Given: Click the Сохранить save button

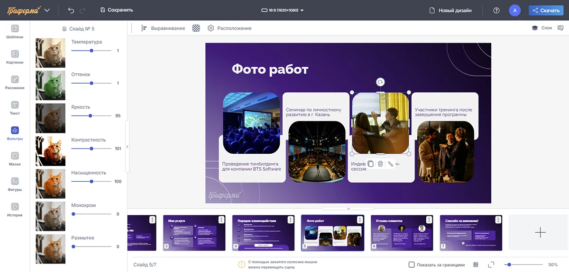Looking at the screenshot, I should (x=117, y=10).
